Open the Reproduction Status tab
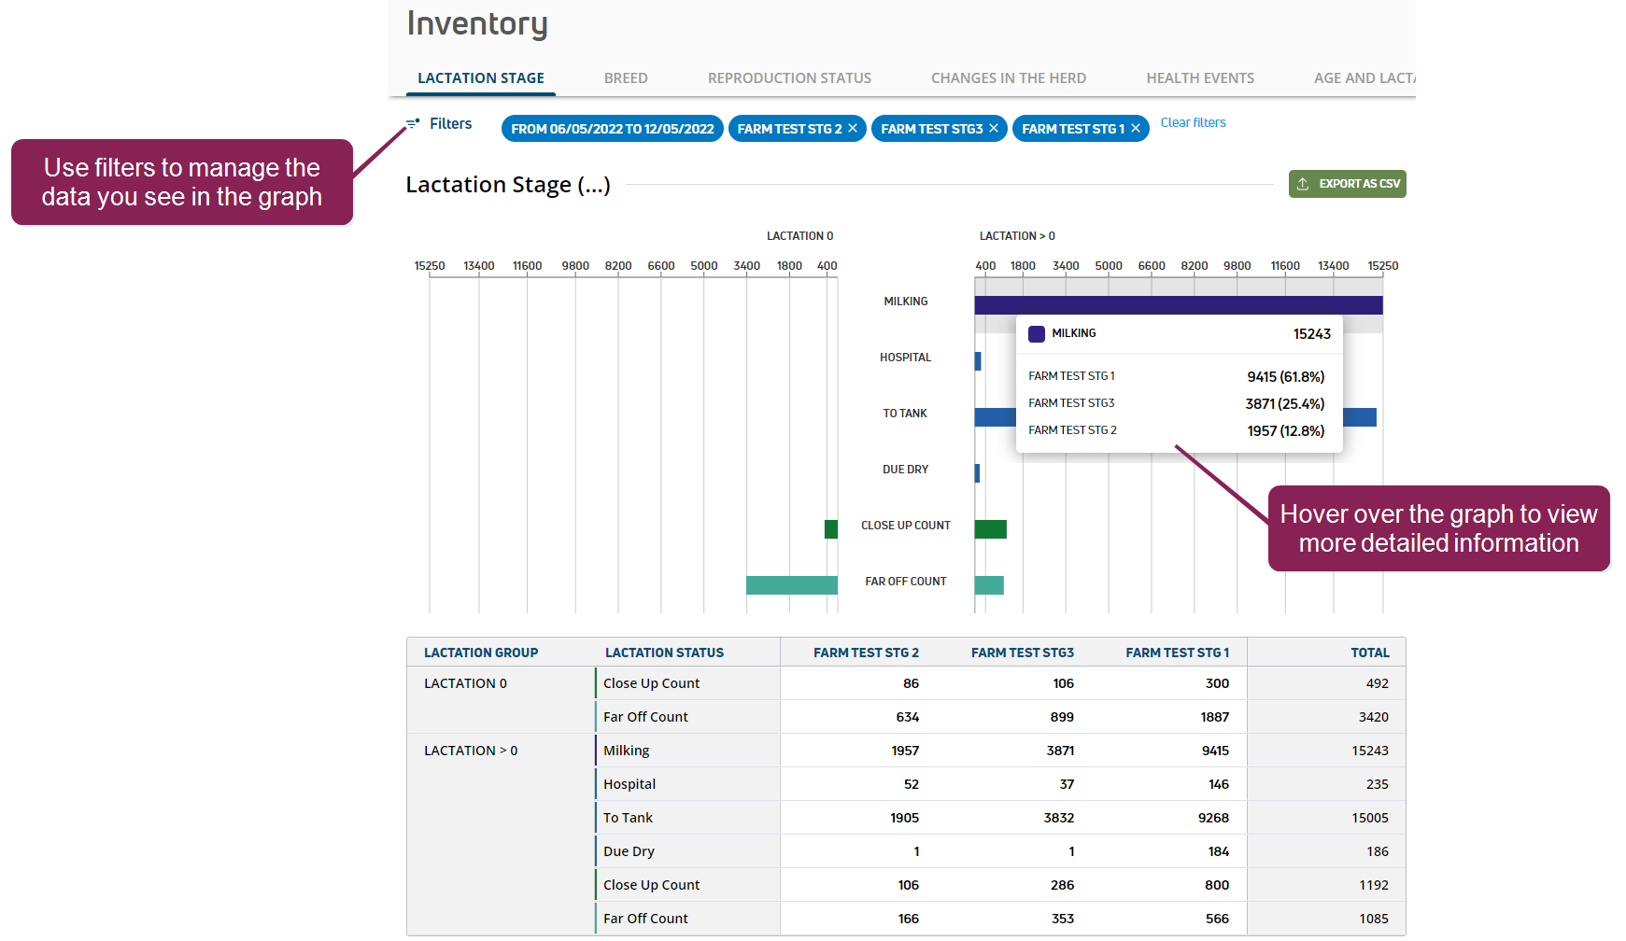The image size is (1626, 941). pos(789,78)
